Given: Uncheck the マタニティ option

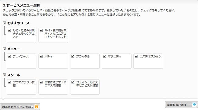Looking at the screenshot, I should click(104, 56).
